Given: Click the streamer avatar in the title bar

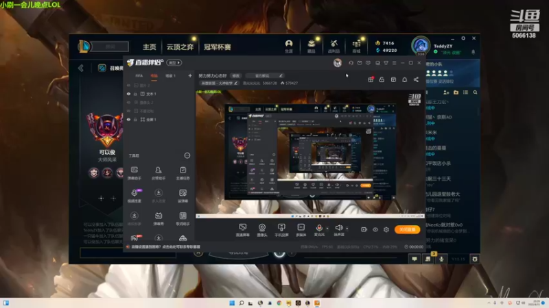Looking at the screenshot, I should (x=338, y=63).
